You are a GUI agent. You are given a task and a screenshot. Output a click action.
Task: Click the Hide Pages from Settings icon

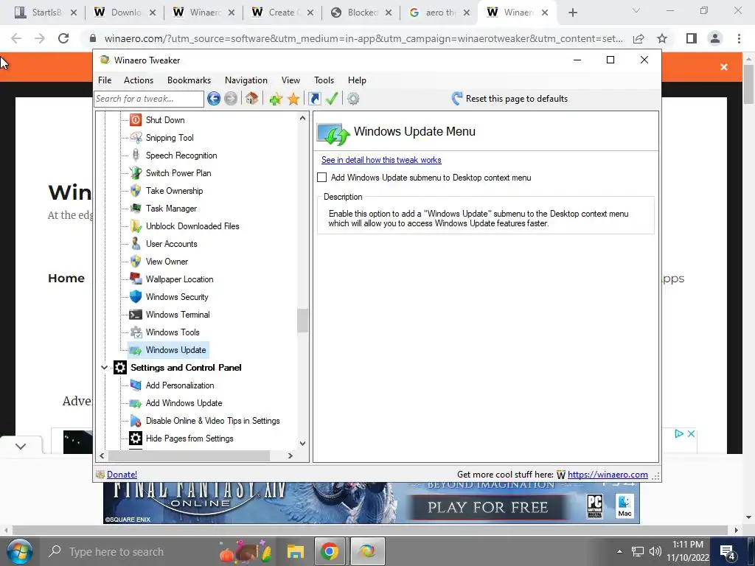click(x=136, y=438)
